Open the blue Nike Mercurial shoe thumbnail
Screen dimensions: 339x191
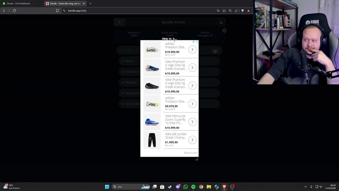(152, 122)
